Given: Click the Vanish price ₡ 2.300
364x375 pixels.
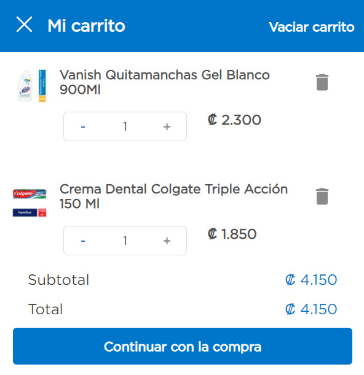Looking at the screenshot, I should [x=234, y=120].
